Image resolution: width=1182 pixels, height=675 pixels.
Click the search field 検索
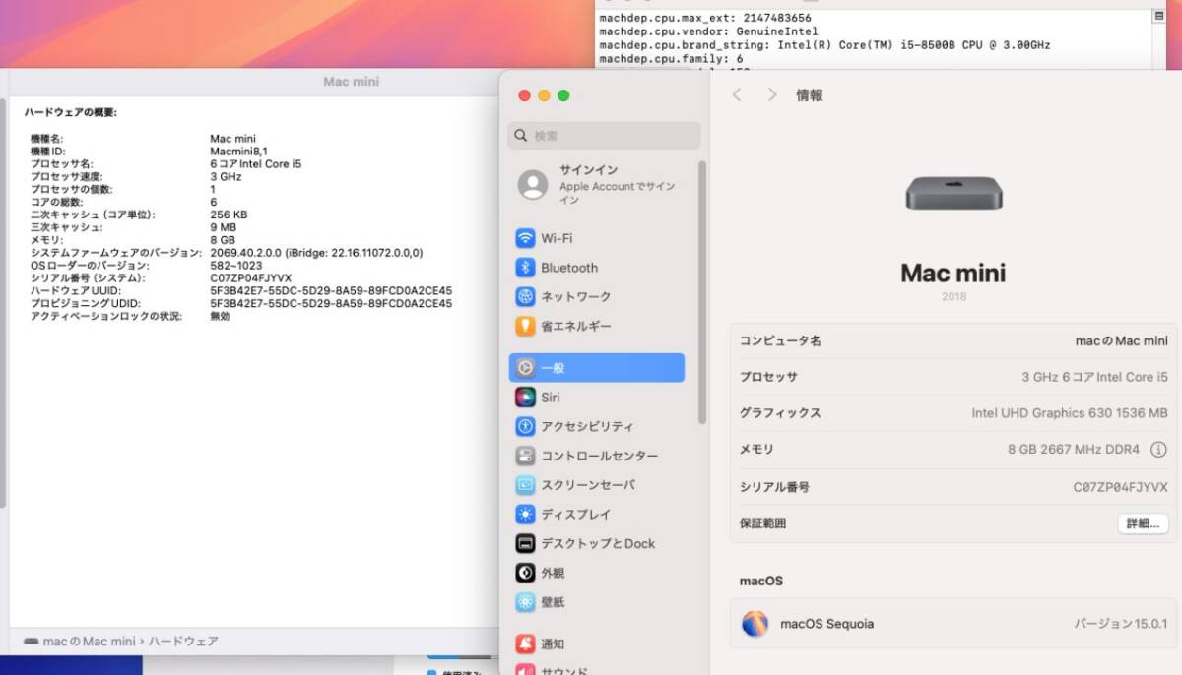click(x=605, y=136)
